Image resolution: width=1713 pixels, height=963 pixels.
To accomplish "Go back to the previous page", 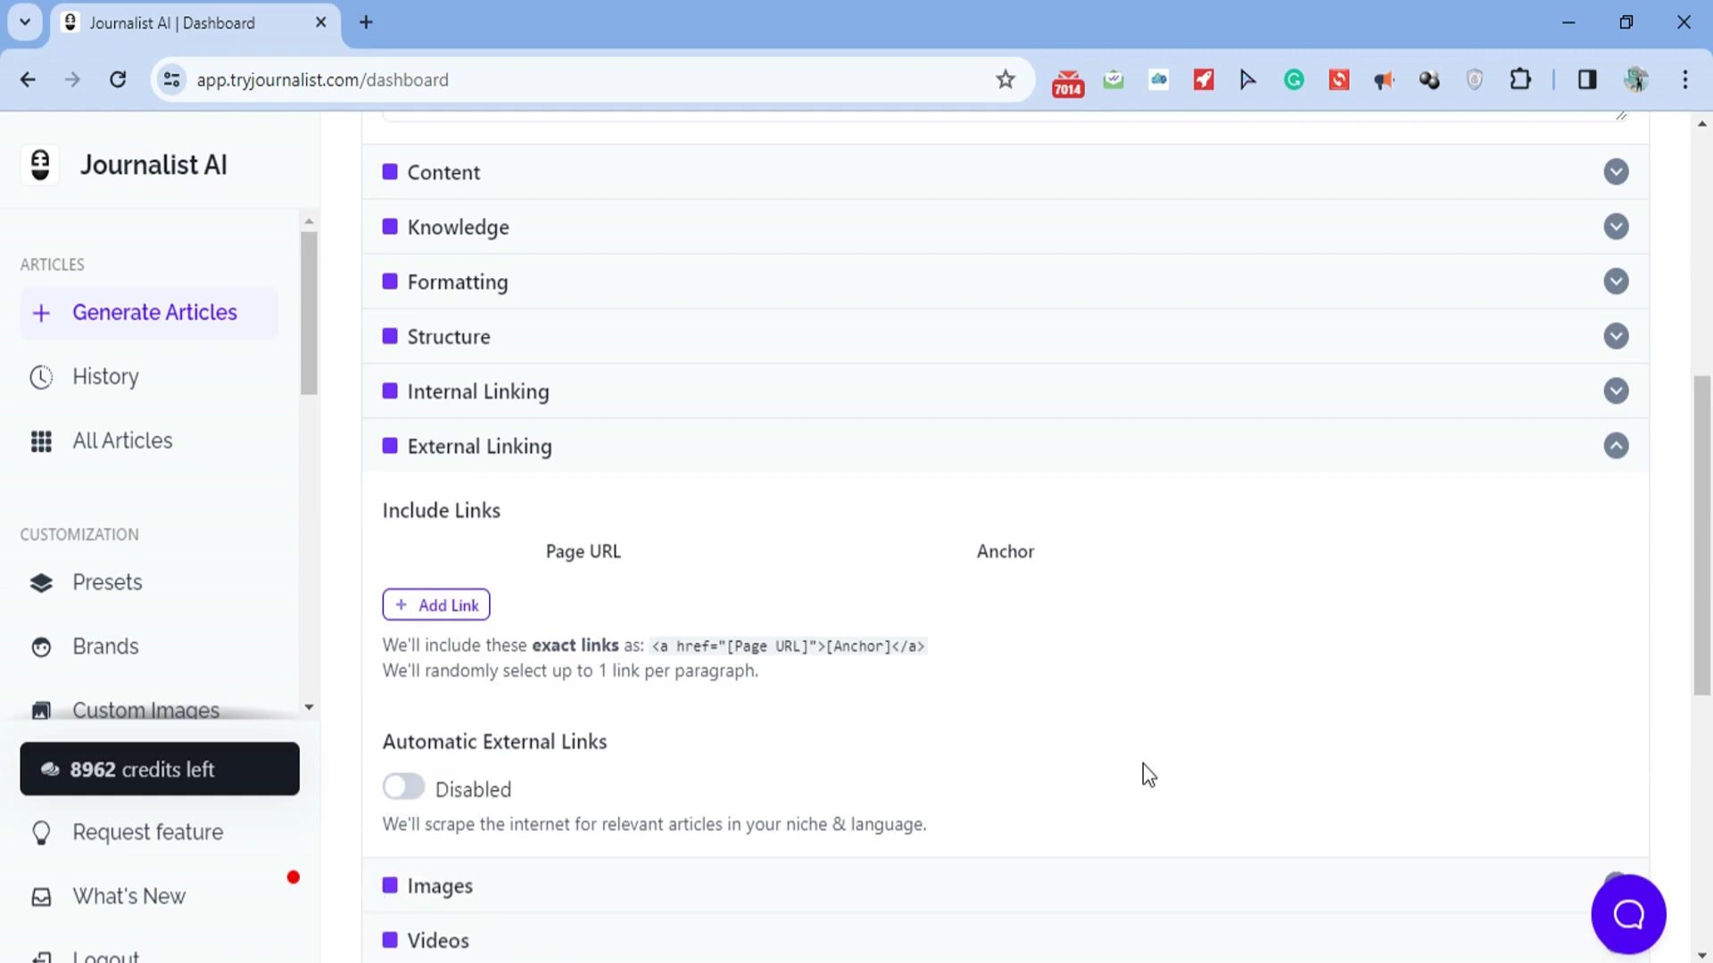I will (28, 79).
